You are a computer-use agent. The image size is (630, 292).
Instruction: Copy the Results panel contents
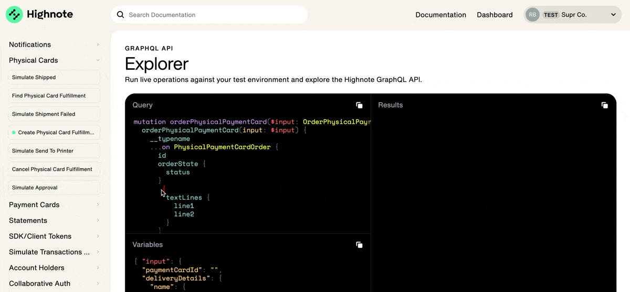604,105
